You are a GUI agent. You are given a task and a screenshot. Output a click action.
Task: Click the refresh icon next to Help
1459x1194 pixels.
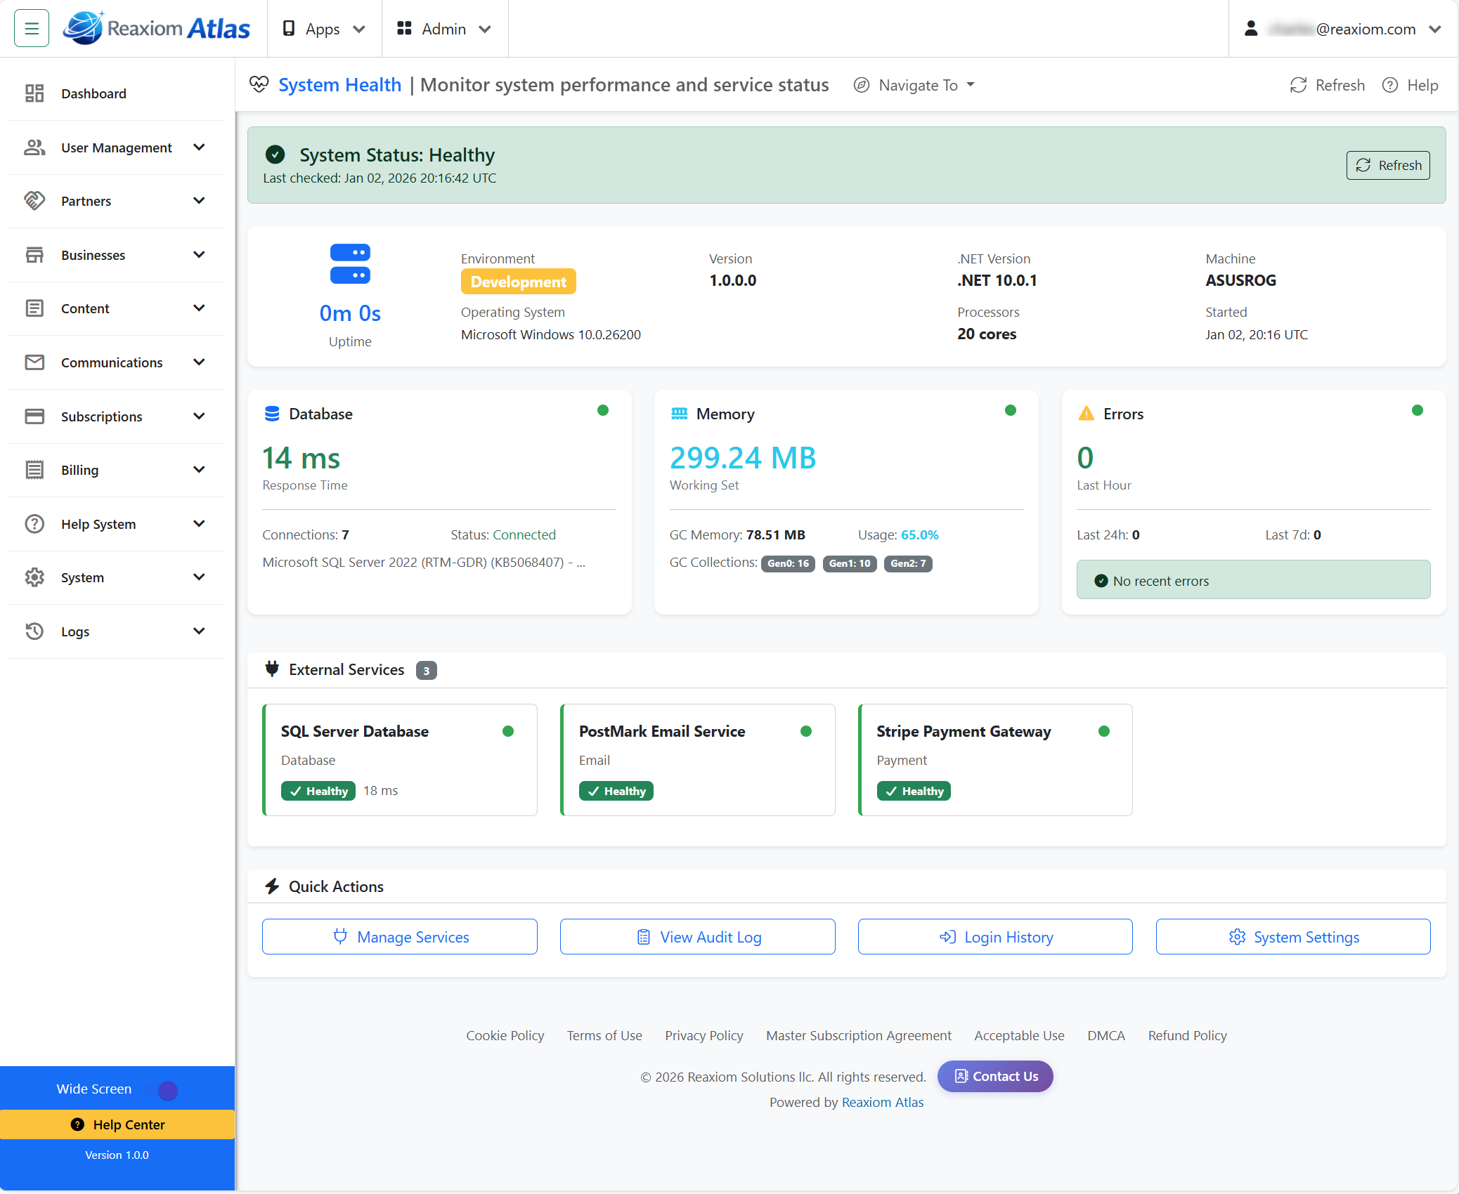point(1299,85)
